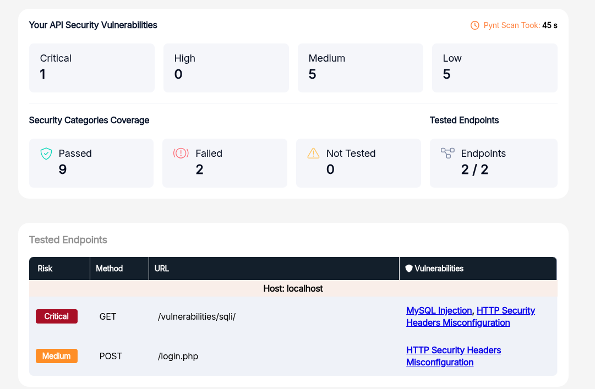Image resolution: width=595 pixels, height=389 pixels.
Task: Click the red Critical risk badge
Action: [x=57, y=316]
